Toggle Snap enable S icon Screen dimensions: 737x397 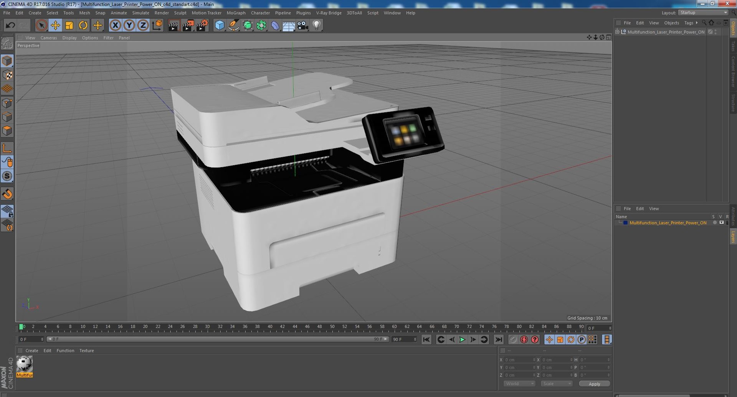[7, 176]
